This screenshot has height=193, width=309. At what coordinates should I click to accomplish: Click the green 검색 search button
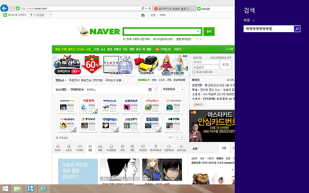pos(209,31)
